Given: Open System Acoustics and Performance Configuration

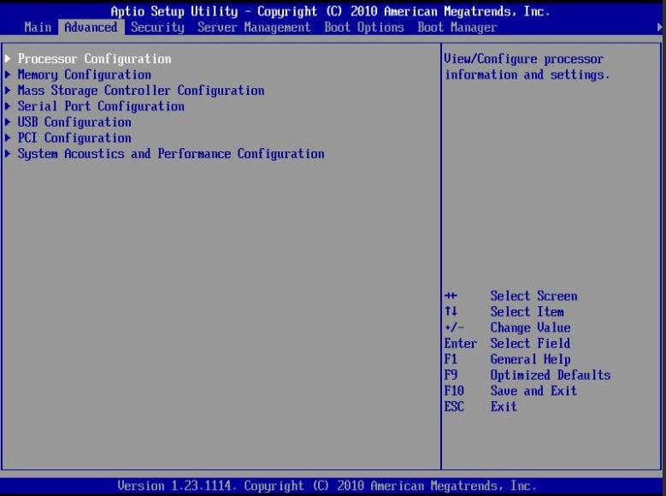Looking at the screenshot, I should click(x=170, y=154).
